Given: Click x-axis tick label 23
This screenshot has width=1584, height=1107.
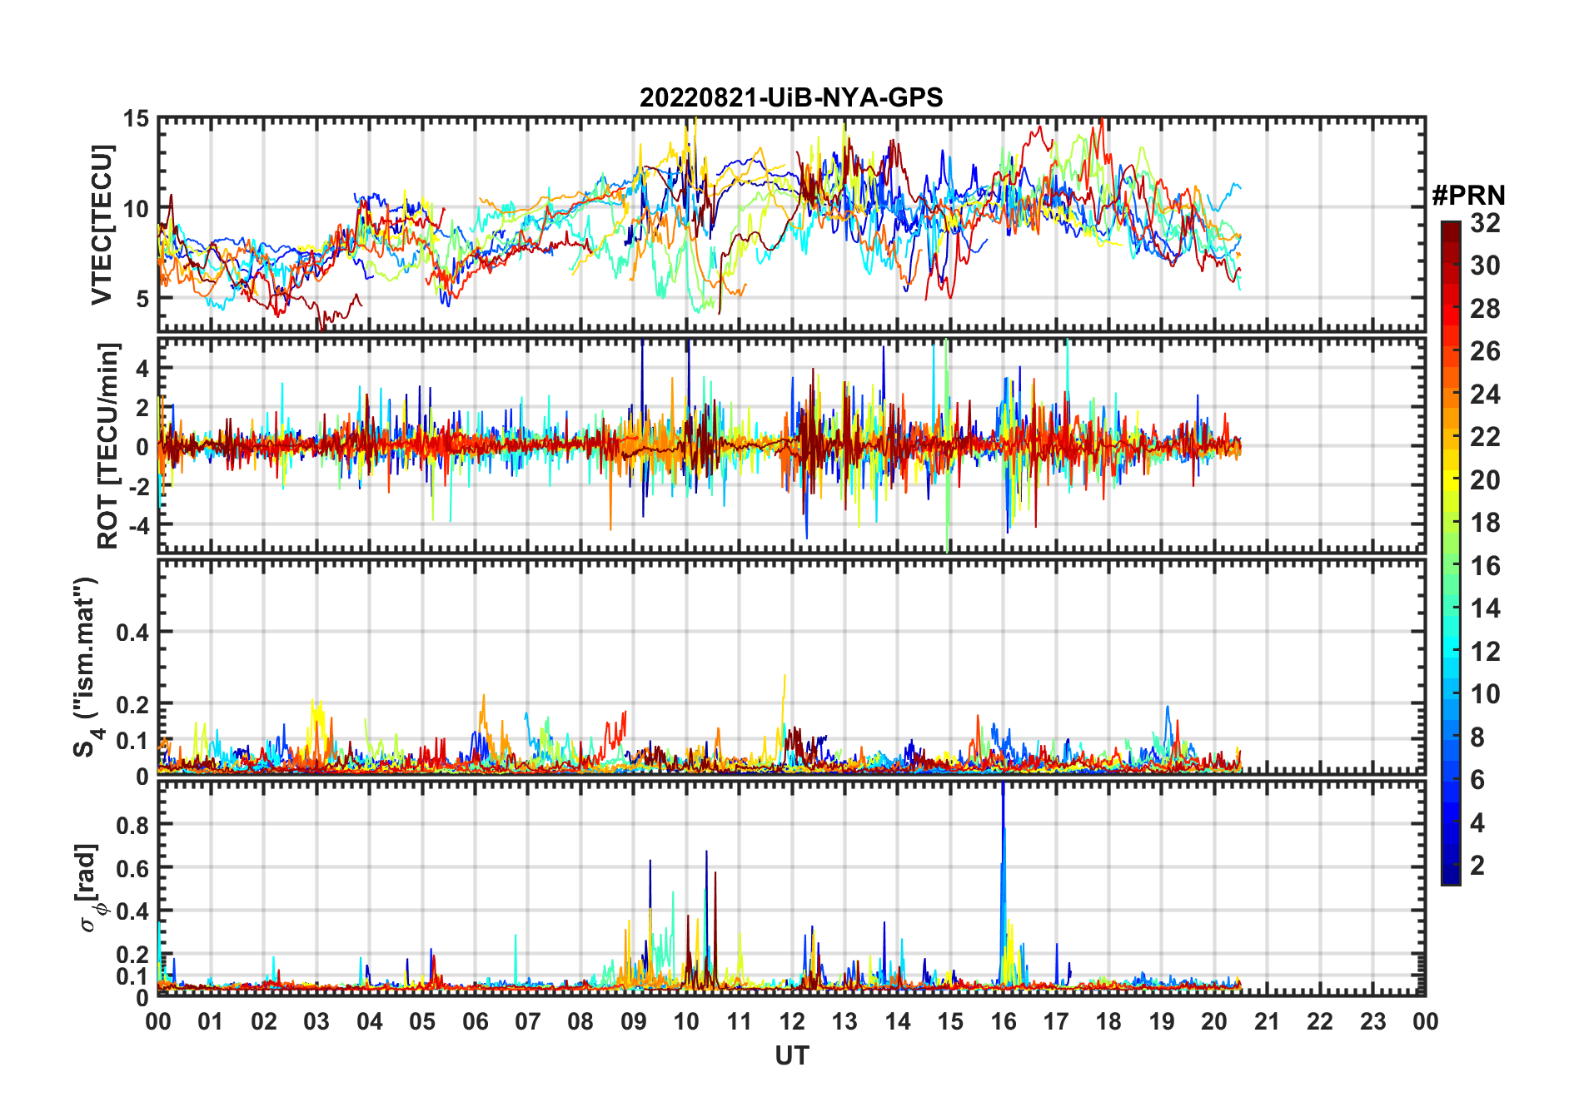Looking at the screenshot, I should [x=1372, y=1021].
